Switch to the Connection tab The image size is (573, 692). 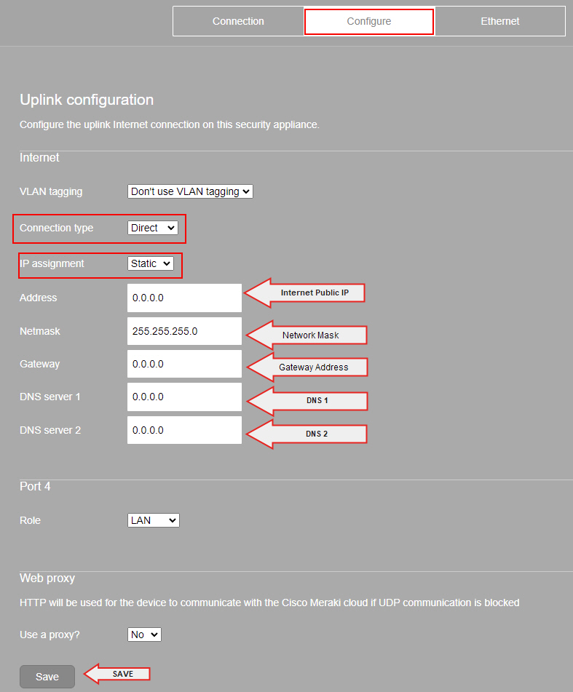[238, 21]
